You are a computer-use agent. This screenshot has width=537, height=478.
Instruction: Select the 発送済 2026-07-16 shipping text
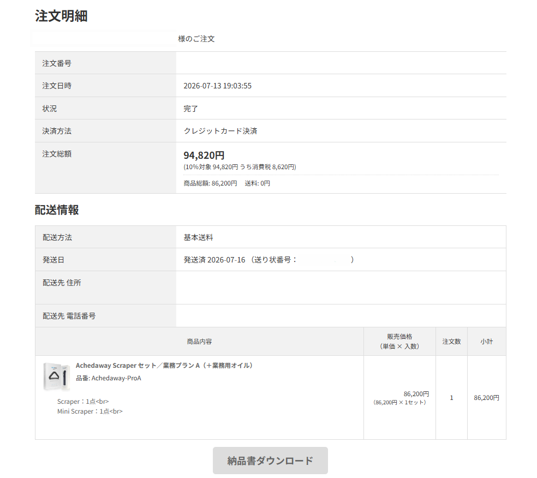click(x=214, y=260)
